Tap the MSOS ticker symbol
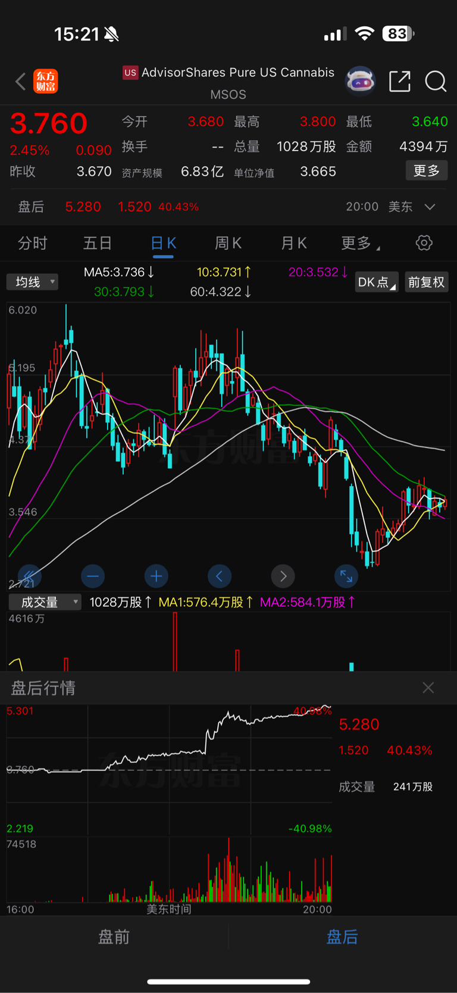457x993 pixels. pyautogui.click(x=228, y=95)
